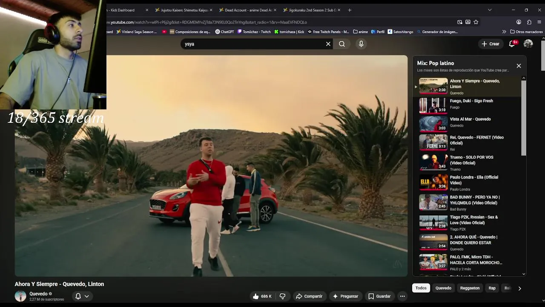Open the Satoshitango bookmark
The image size is (545, 307).
click(400, 32)
